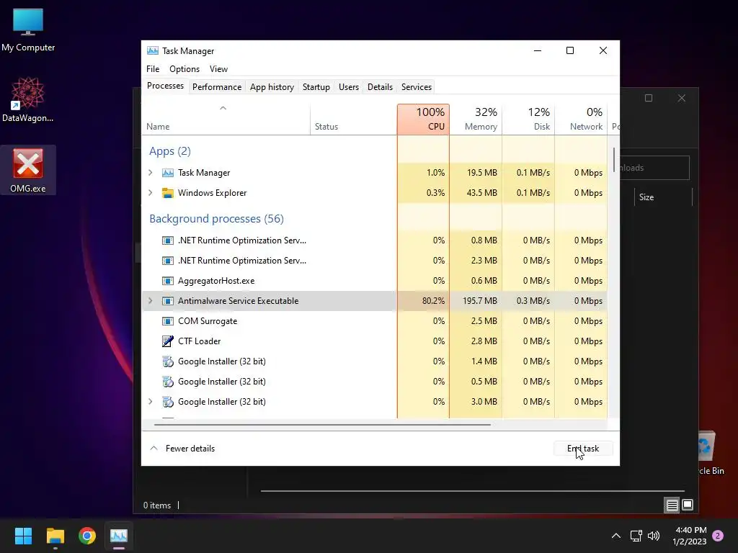This screenshot has width=738, height=553.
Task: Click the Explorer window horizontal scrollbar
Action: tap(473, 491)
